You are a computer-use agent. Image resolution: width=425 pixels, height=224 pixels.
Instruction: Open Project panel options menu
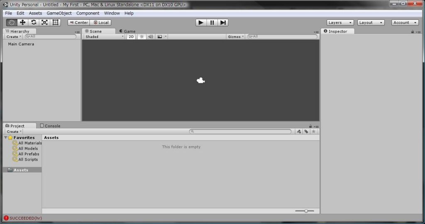click(316, 127)
